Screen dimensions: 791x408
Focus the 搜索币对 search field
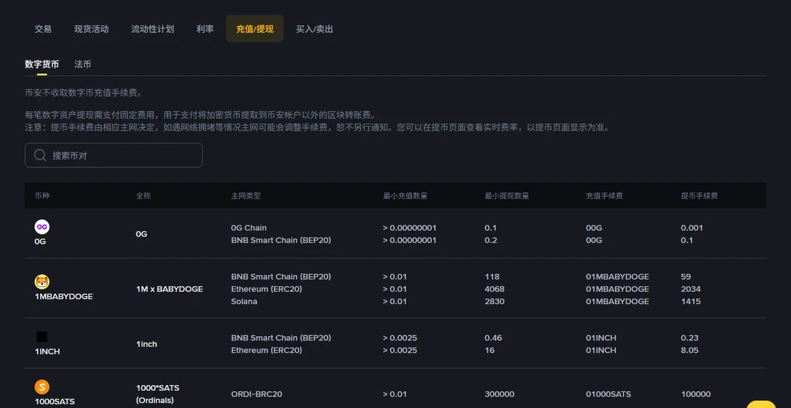click(x=113, y=156)
